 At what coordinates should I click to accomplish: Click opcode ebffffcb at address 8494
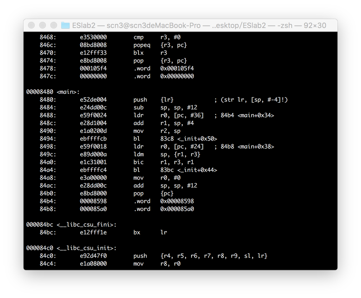tap(93, 139)
